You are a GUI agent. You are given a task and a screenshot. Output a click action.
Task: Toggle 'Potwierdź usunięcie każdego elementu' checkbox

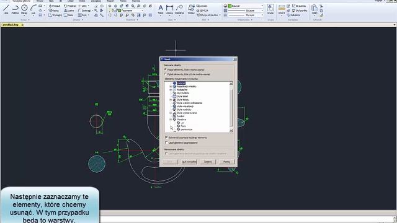(166, 138)
